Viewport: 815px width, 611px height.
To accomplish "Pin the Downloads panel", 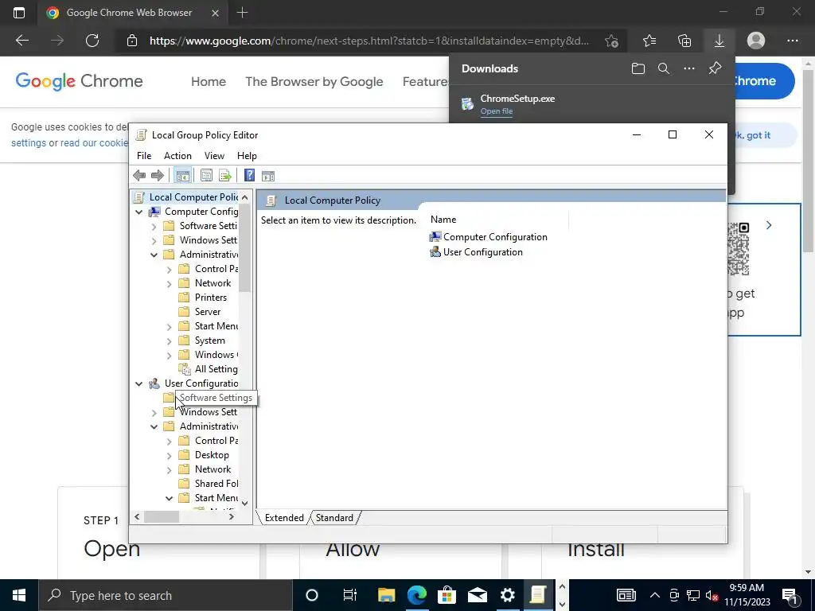I will click(x=716, y=68).
